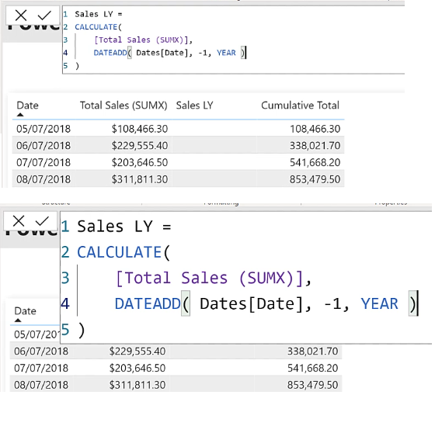This screenshot has width=435, height=426.
Task: Click sort arrow under bottom Date header
Action: (18, 320)
